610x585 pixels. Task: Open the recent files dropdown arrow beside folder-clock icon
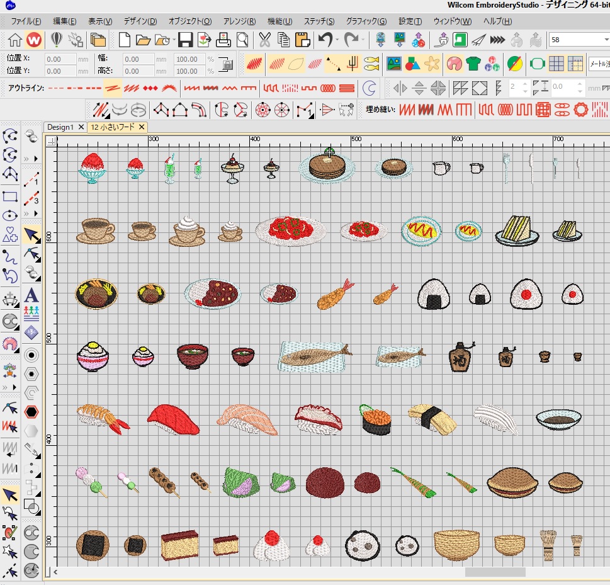174,40
